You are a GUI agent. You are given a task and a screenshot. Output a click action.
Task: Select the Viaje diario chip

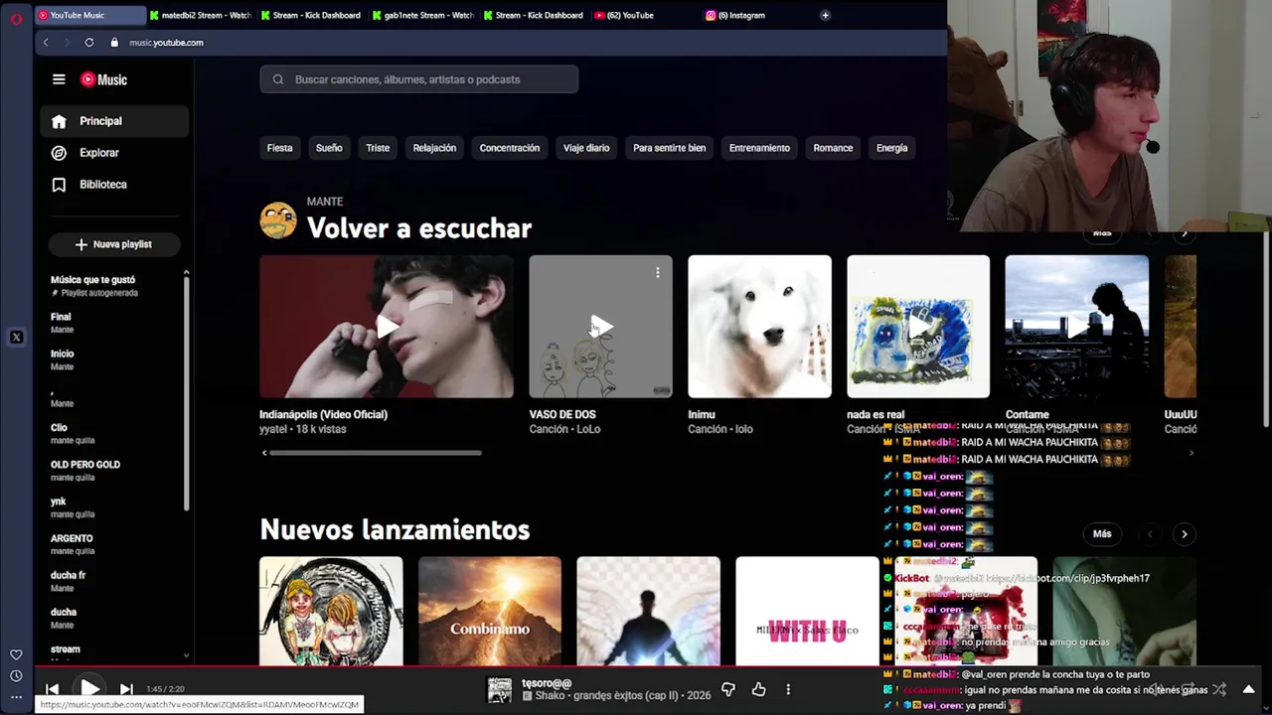(586, 148)
